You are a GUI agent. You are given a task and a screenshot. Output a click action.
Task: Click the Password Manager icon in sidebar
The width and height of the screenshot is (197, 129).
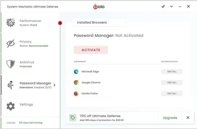pos(10,85)
